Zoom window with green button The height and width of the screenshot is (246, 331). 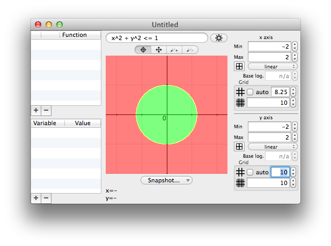click(60, 25)
